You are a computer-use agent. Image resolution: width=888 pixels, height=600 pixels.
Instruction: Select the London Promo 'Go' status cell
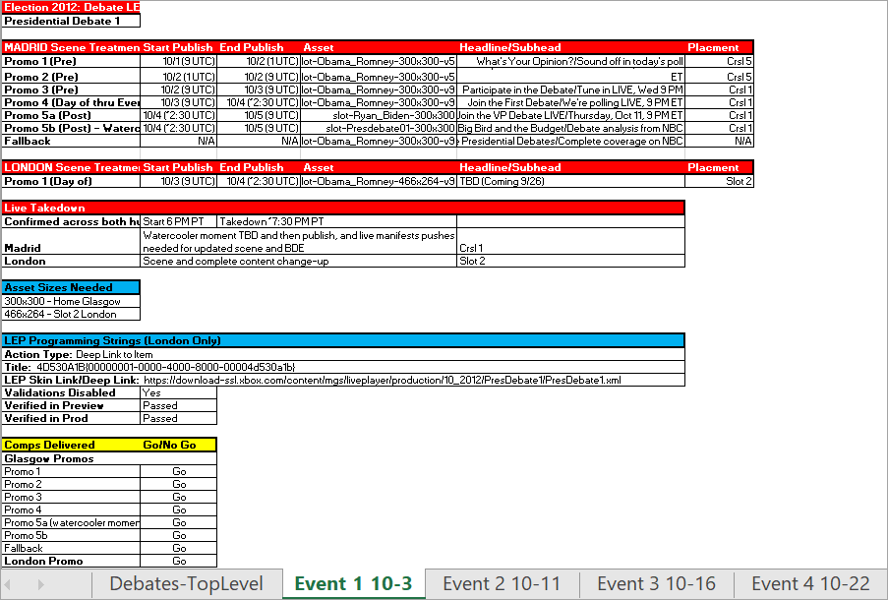click(x=178, y=561)
